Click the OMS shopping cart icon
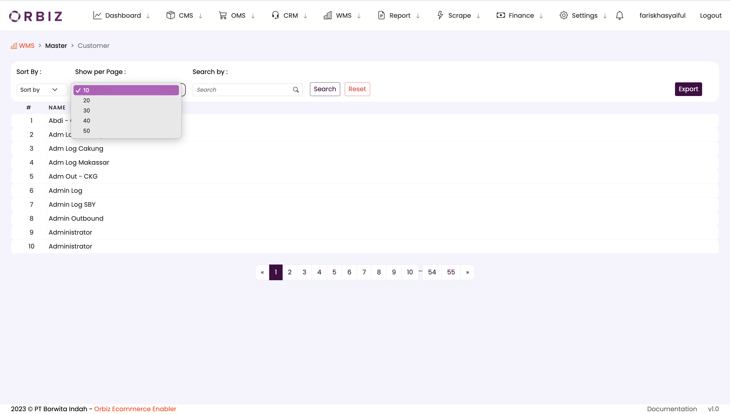Screen dimensions: 730x414 (223, 15)
